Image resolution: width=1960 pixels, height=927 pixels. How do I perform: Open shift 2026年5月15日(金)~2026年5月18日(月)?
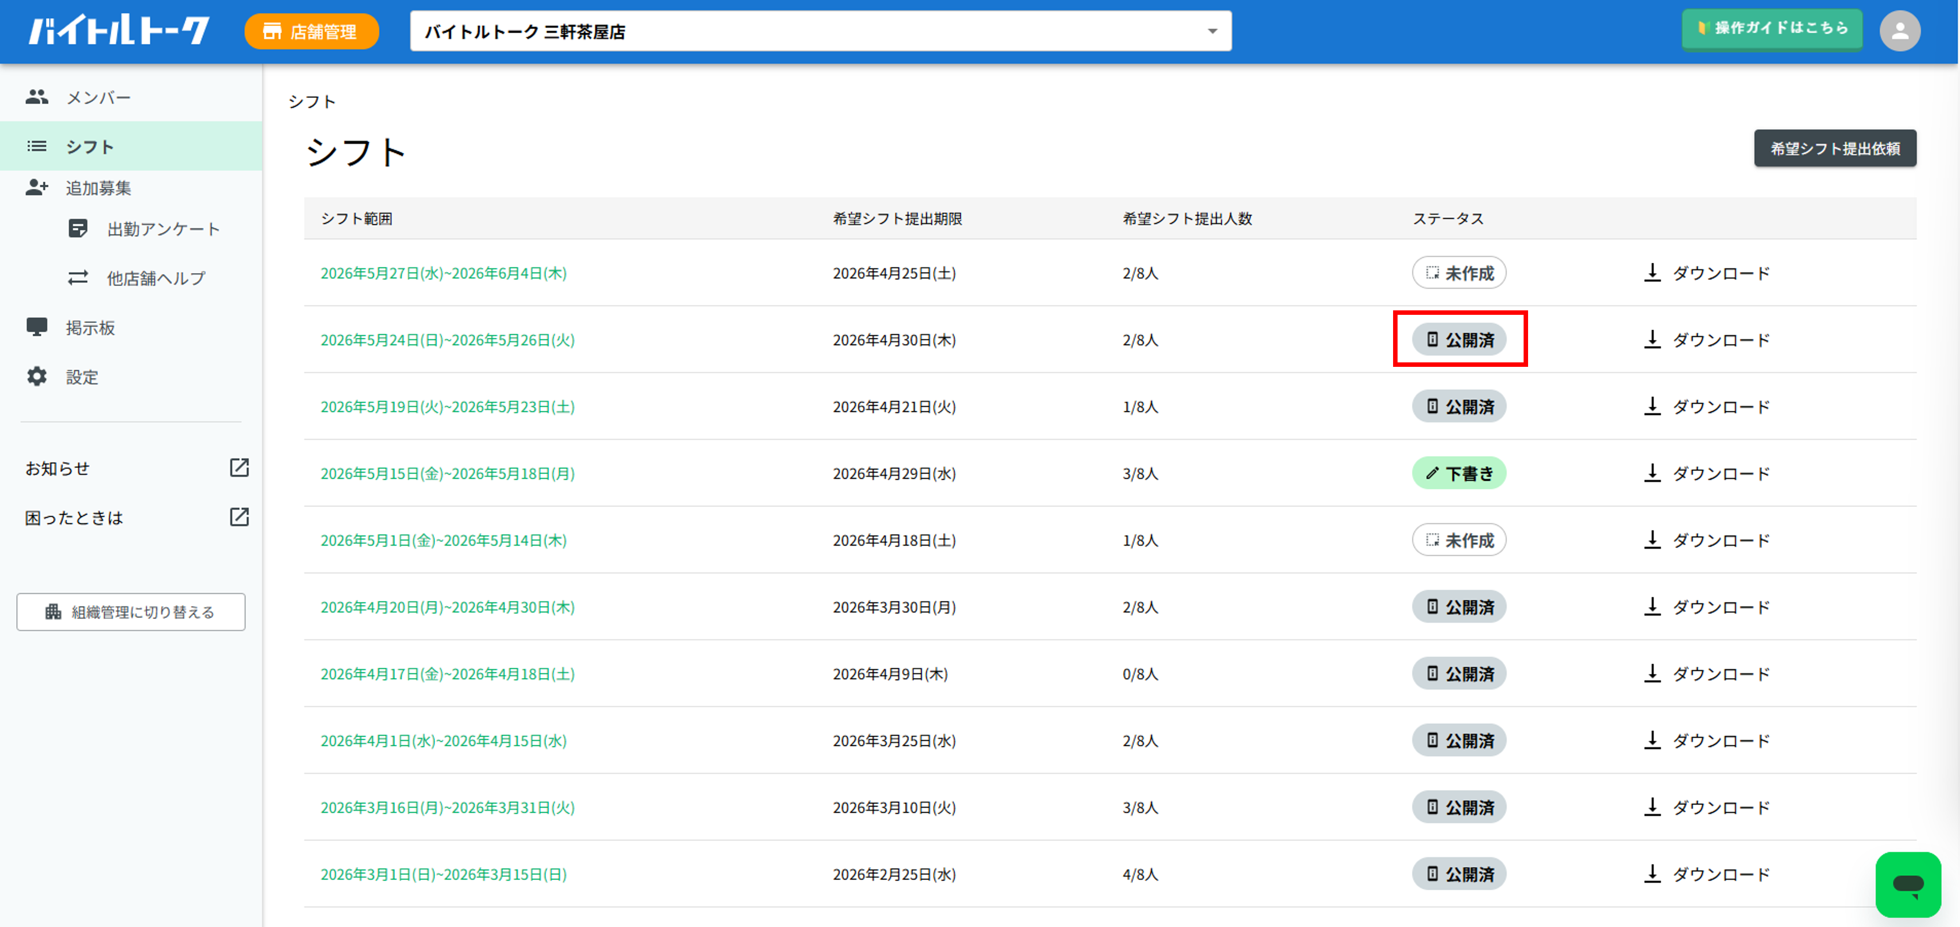[x=448, y=474]
